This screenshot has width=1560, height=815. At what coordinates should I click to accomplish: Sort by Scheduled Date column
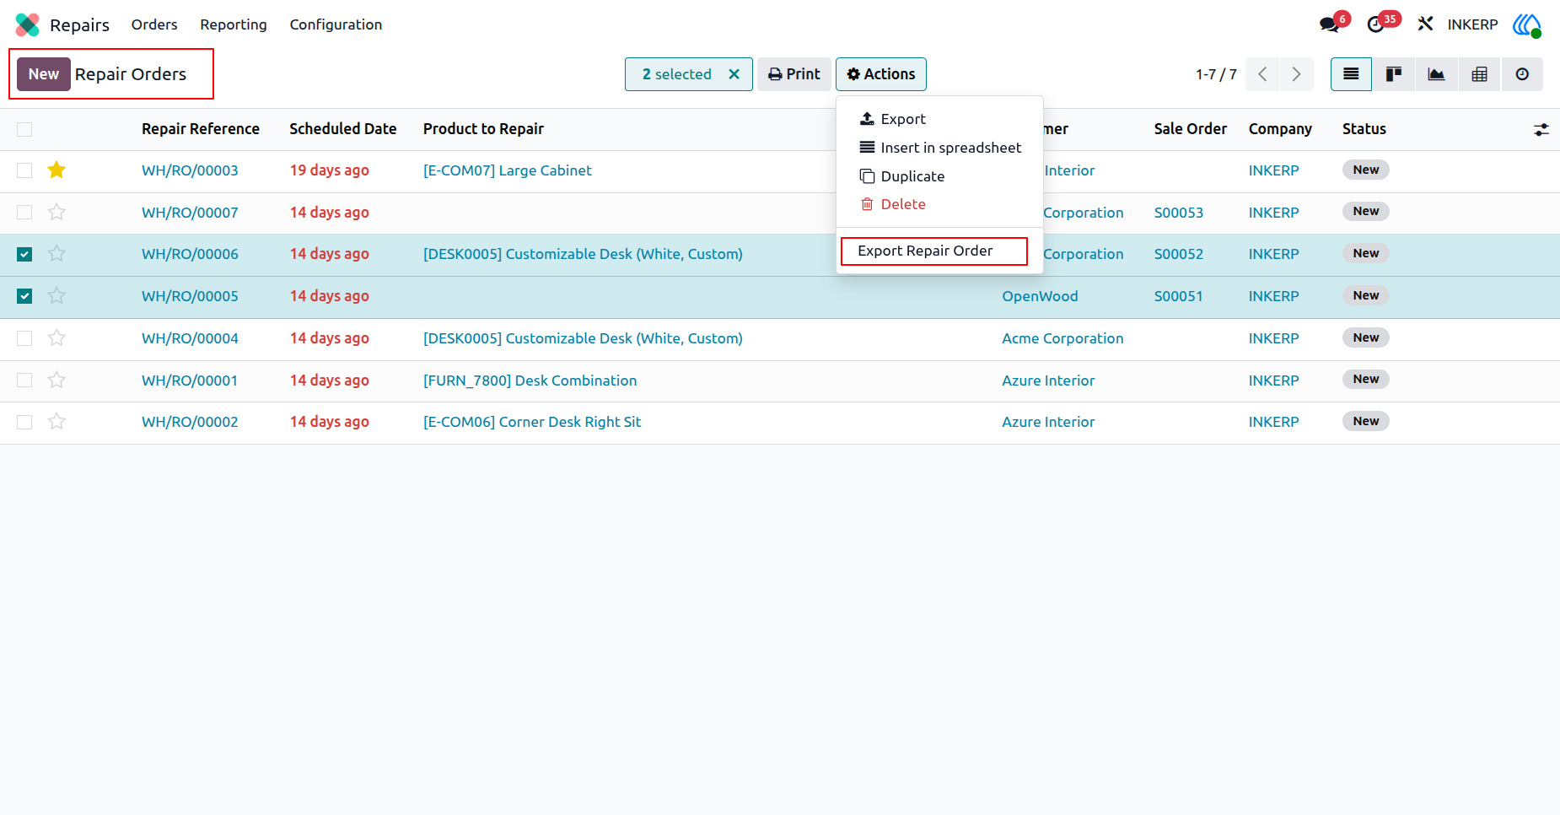pos(343,129)
